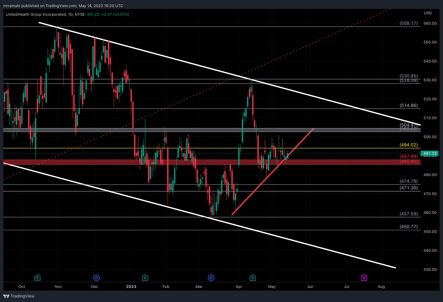Click the Oct label on time axis
This screenshot has width=443, height=302.
pyautogui.click(x=22, y=286)
